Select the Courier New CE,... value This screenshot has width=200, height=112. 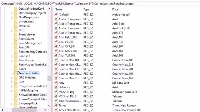[x=70, y=65]
